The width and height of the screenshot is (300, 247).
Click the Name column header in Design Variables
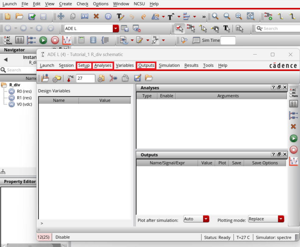click(x=59, y=100)
